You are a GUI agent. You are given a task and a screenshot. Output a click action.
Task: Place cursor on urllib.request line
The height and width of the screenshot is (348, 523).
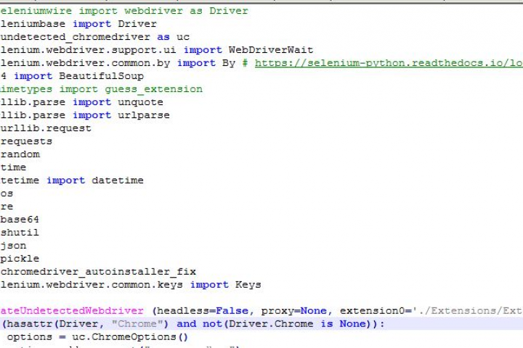point(46,128)
